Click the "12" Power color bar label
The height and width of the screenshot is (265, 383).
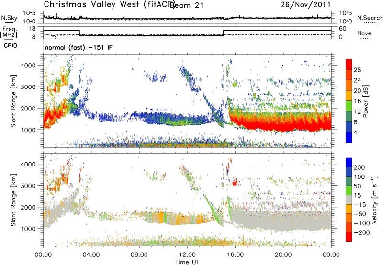[357, 112]
